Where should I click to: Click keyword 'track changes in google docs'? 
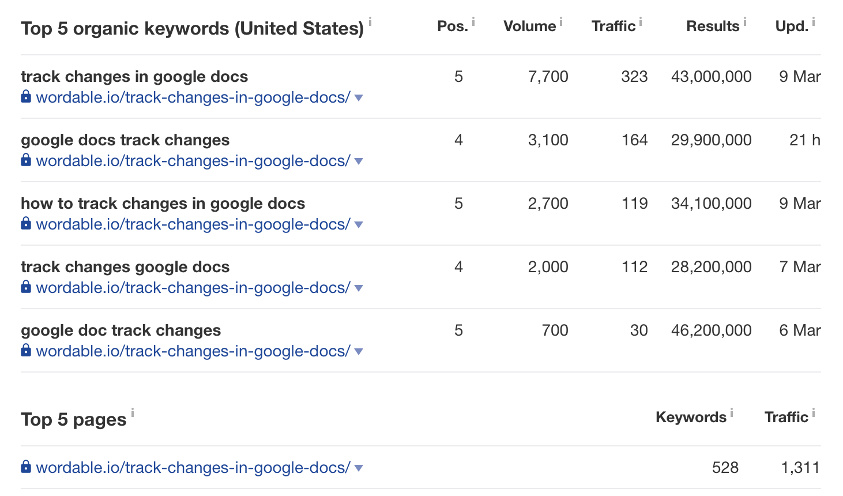[134, 77]
